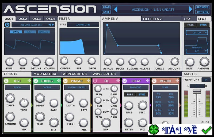Open the OPTIONS menu
214x137 pixels.
coord(202,12)
